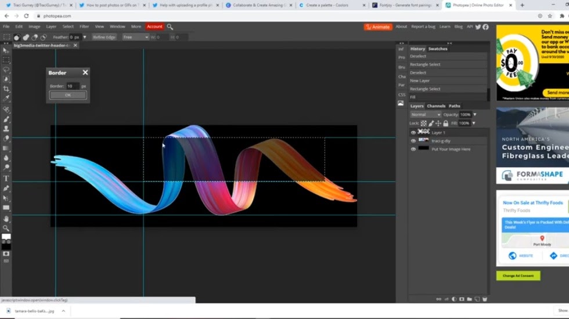Toggle Quick Mask mode icon
The width and height of the screenshot is (569, 319).
[x=6, y=254]
